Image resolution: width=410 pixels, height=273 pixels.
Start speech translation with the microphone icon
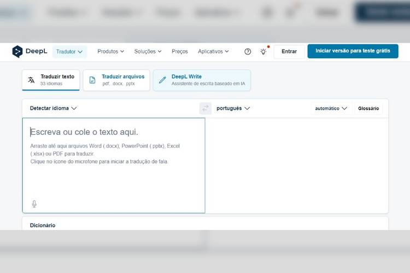(x=34, y=204)
